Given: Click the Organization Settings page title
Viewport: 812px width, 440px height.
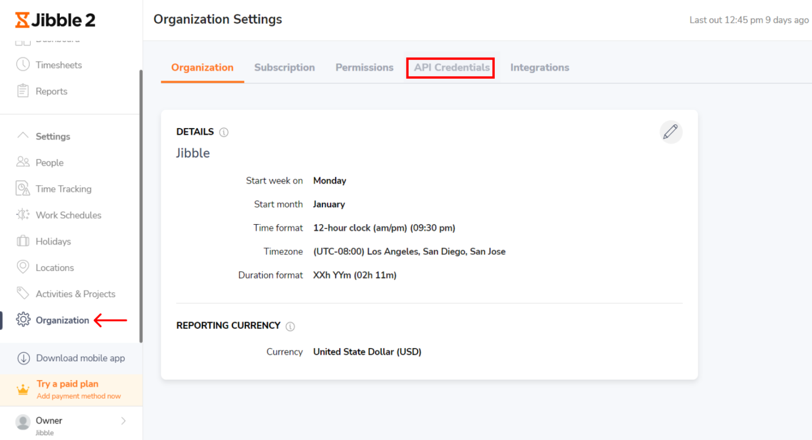Looking at the screenshot, I should pyautogui.click(x=218, y=20).
